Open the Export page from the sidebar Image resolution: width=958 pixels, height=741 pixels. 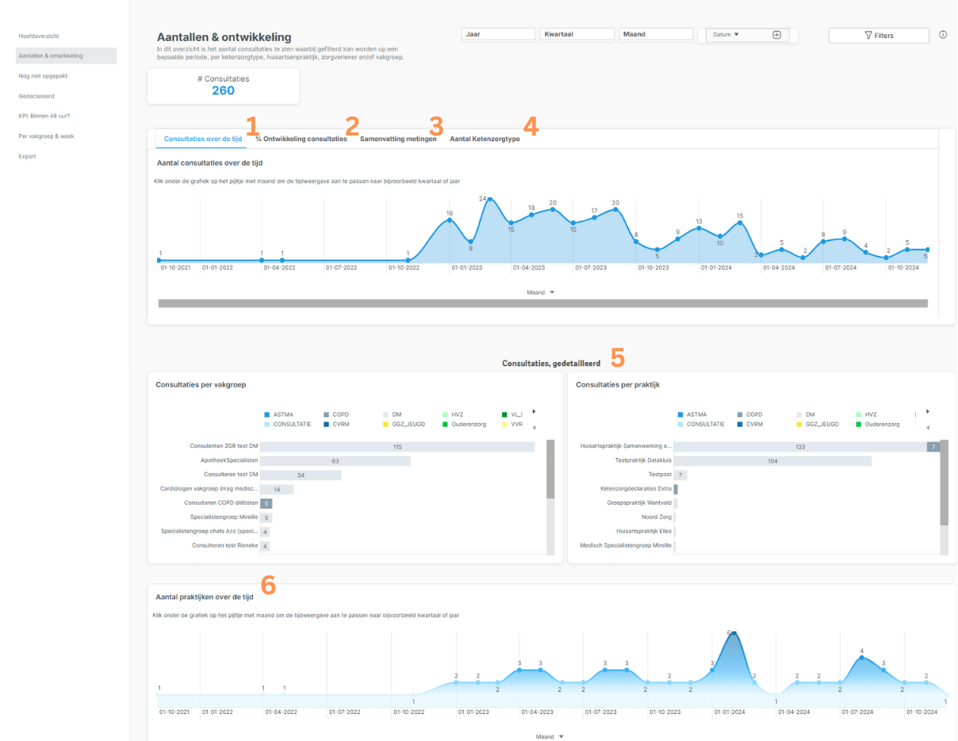(28, 156)
